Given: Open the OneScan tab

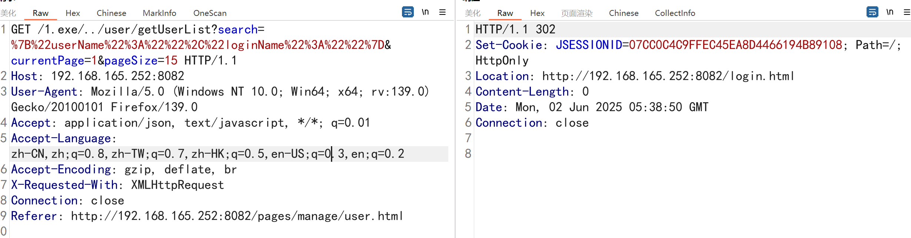Looking at the screenshot, I should [x=210, y=13].
